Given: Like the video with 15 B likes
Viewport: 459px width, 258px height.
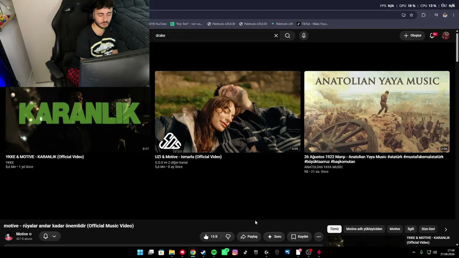Looking at the screenshot, I should (x=210, y=236).
